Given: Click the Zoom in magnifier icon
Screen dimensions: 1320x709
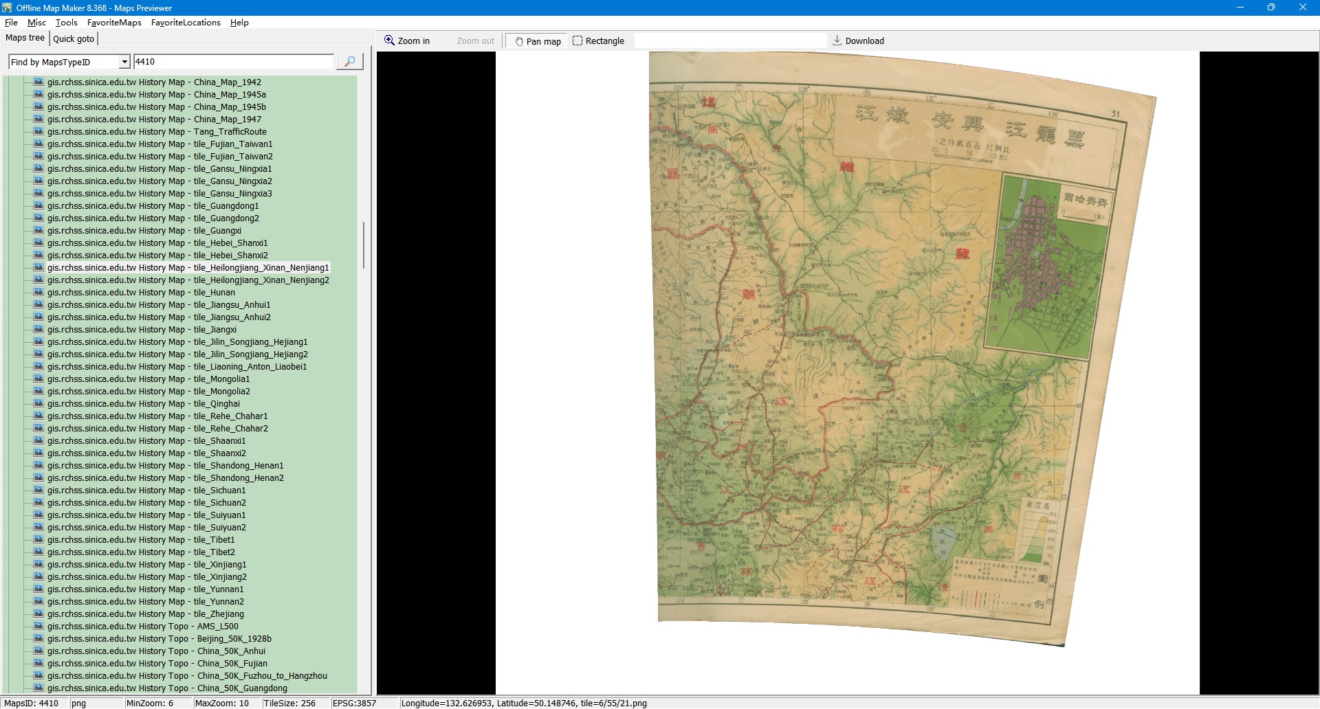Looking at the screenshot, I should click(389, 41).
